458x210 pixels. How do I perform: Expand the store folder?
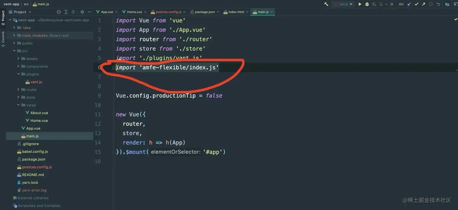[18, 97]
